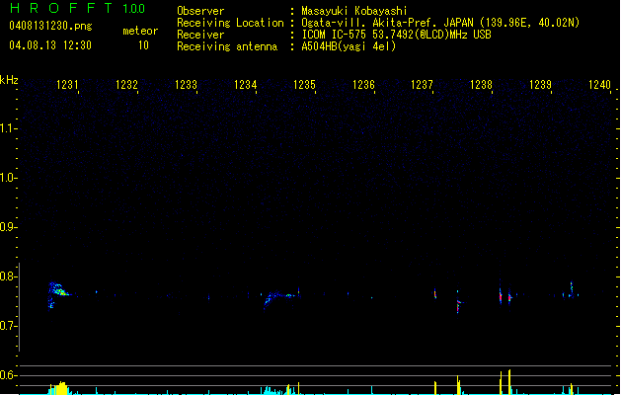Click the 1232 time axis marker
The width and height of the screenshot is (621, 395).
tap(126, 85)
